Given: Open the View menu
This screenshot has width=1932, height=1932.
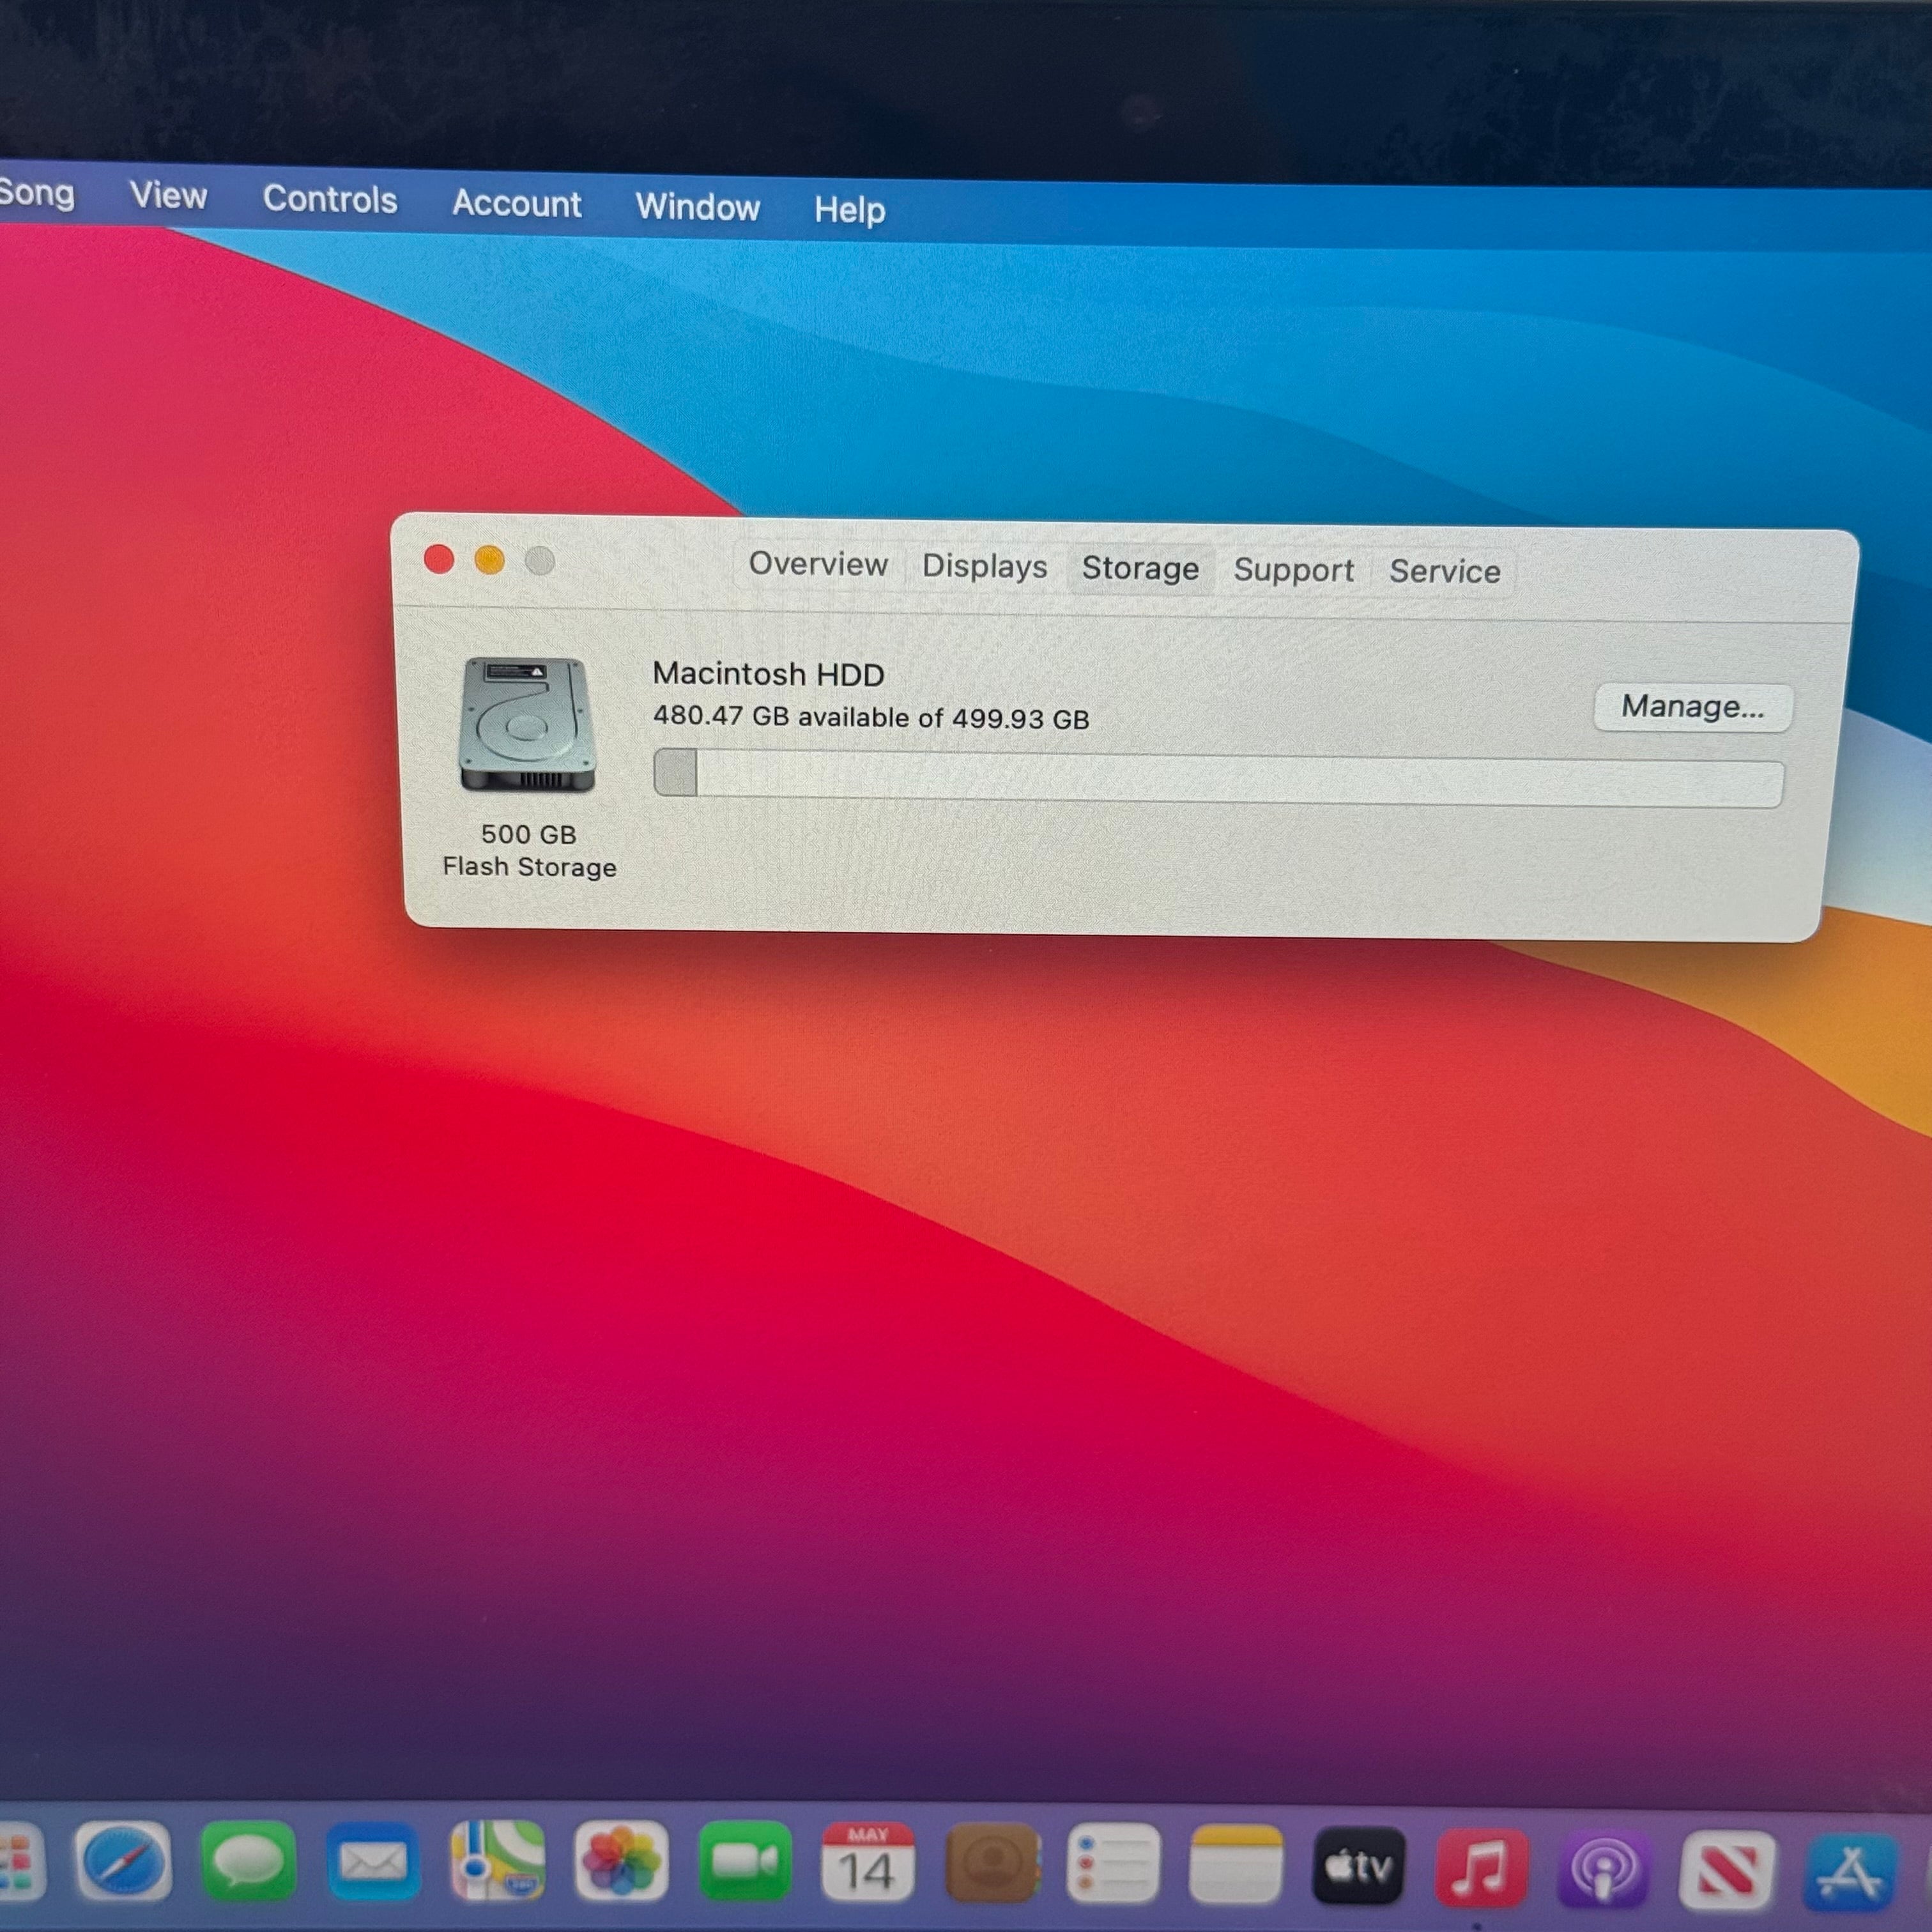Looking at the screenshot, I should pyautogui.click(x=168, y=196).
